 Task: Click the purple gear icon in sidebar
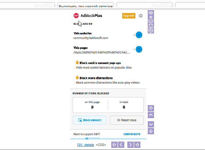pos(151,30)
